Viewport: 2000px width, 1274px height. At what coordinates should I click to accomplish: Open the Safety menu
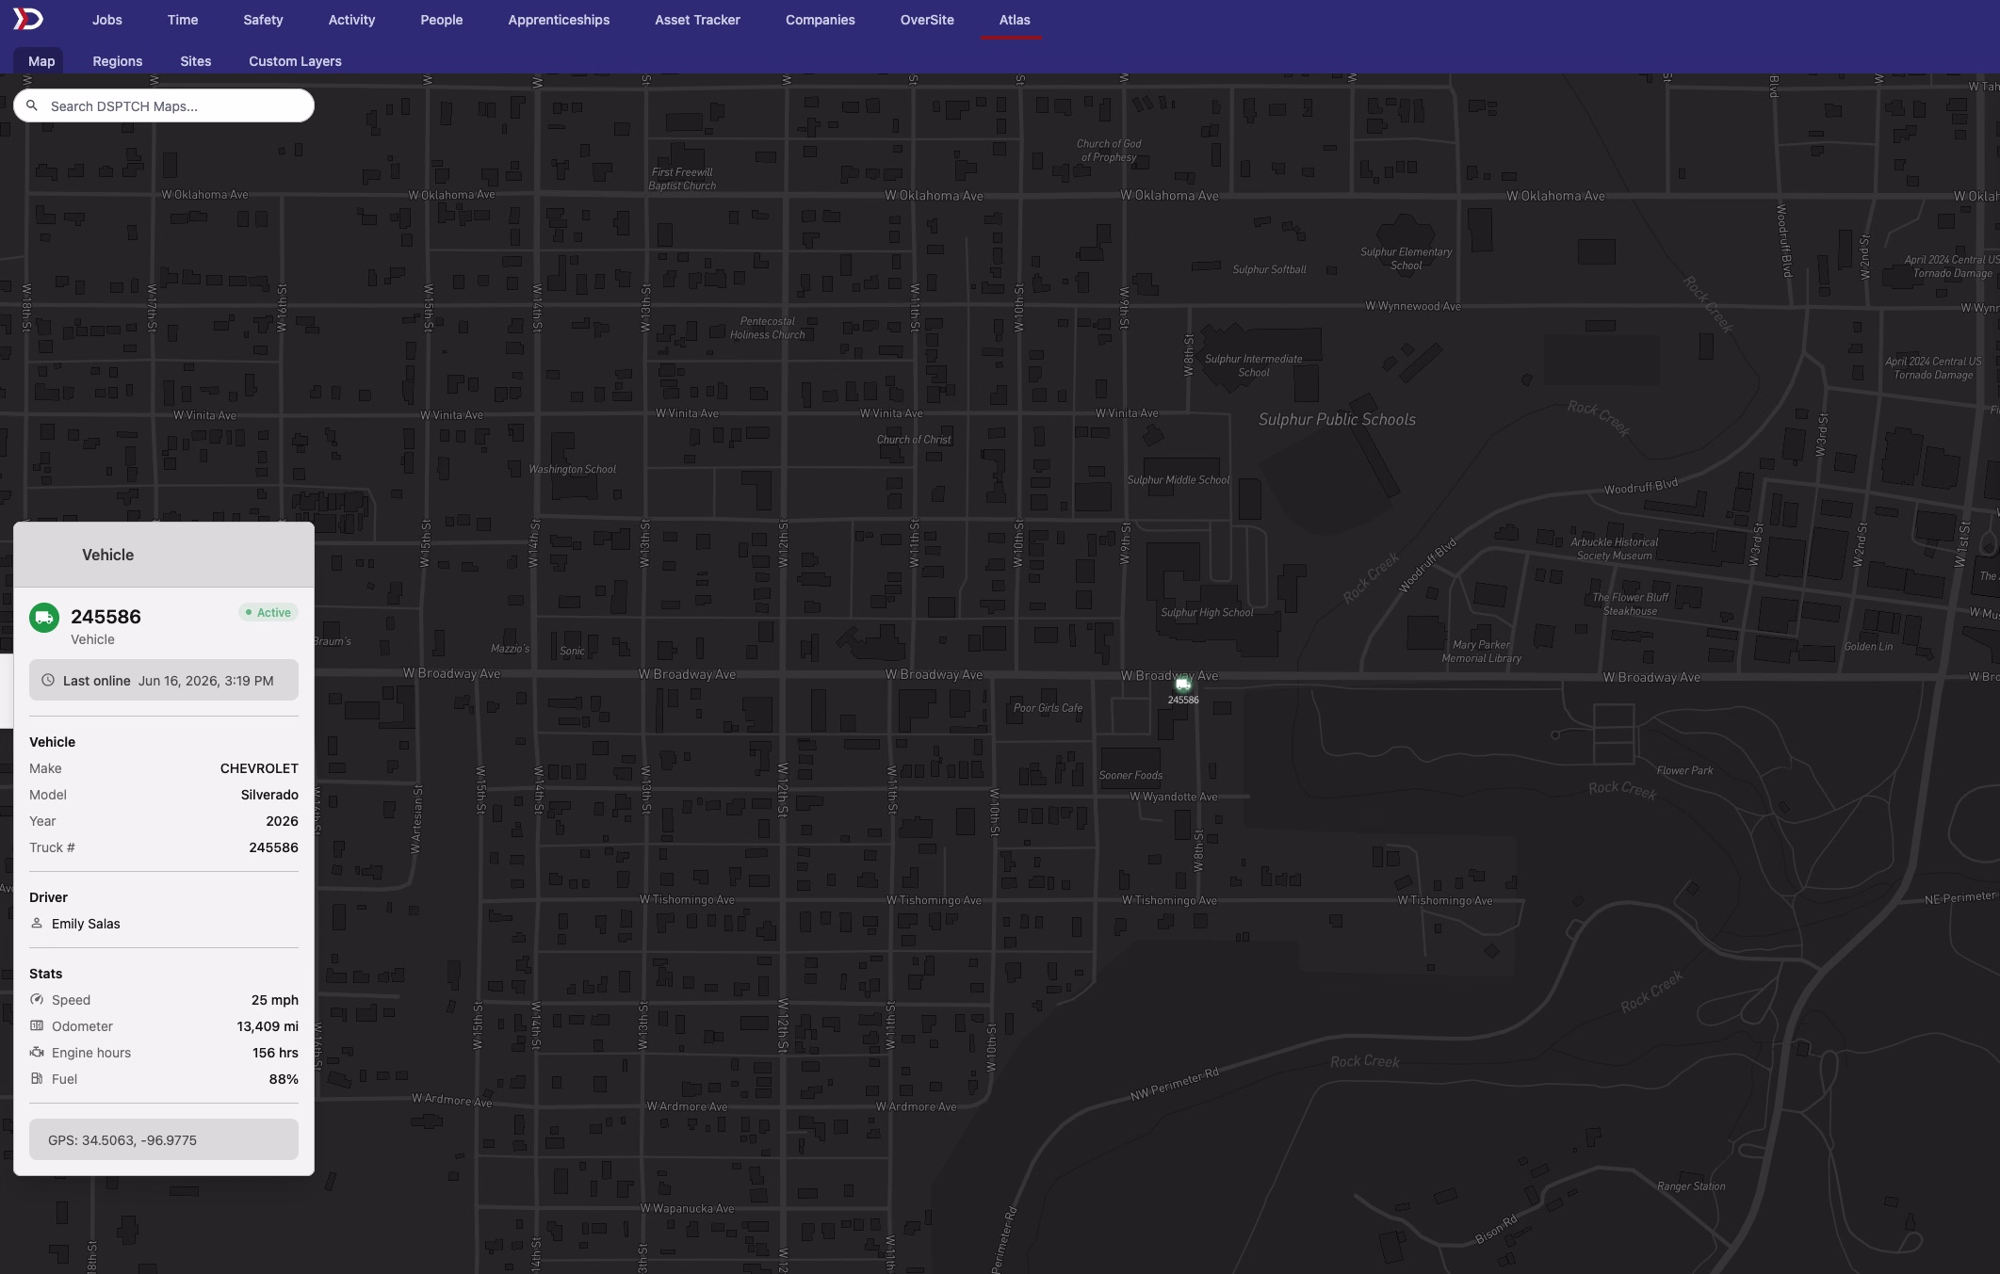click(x=263, y=20)
